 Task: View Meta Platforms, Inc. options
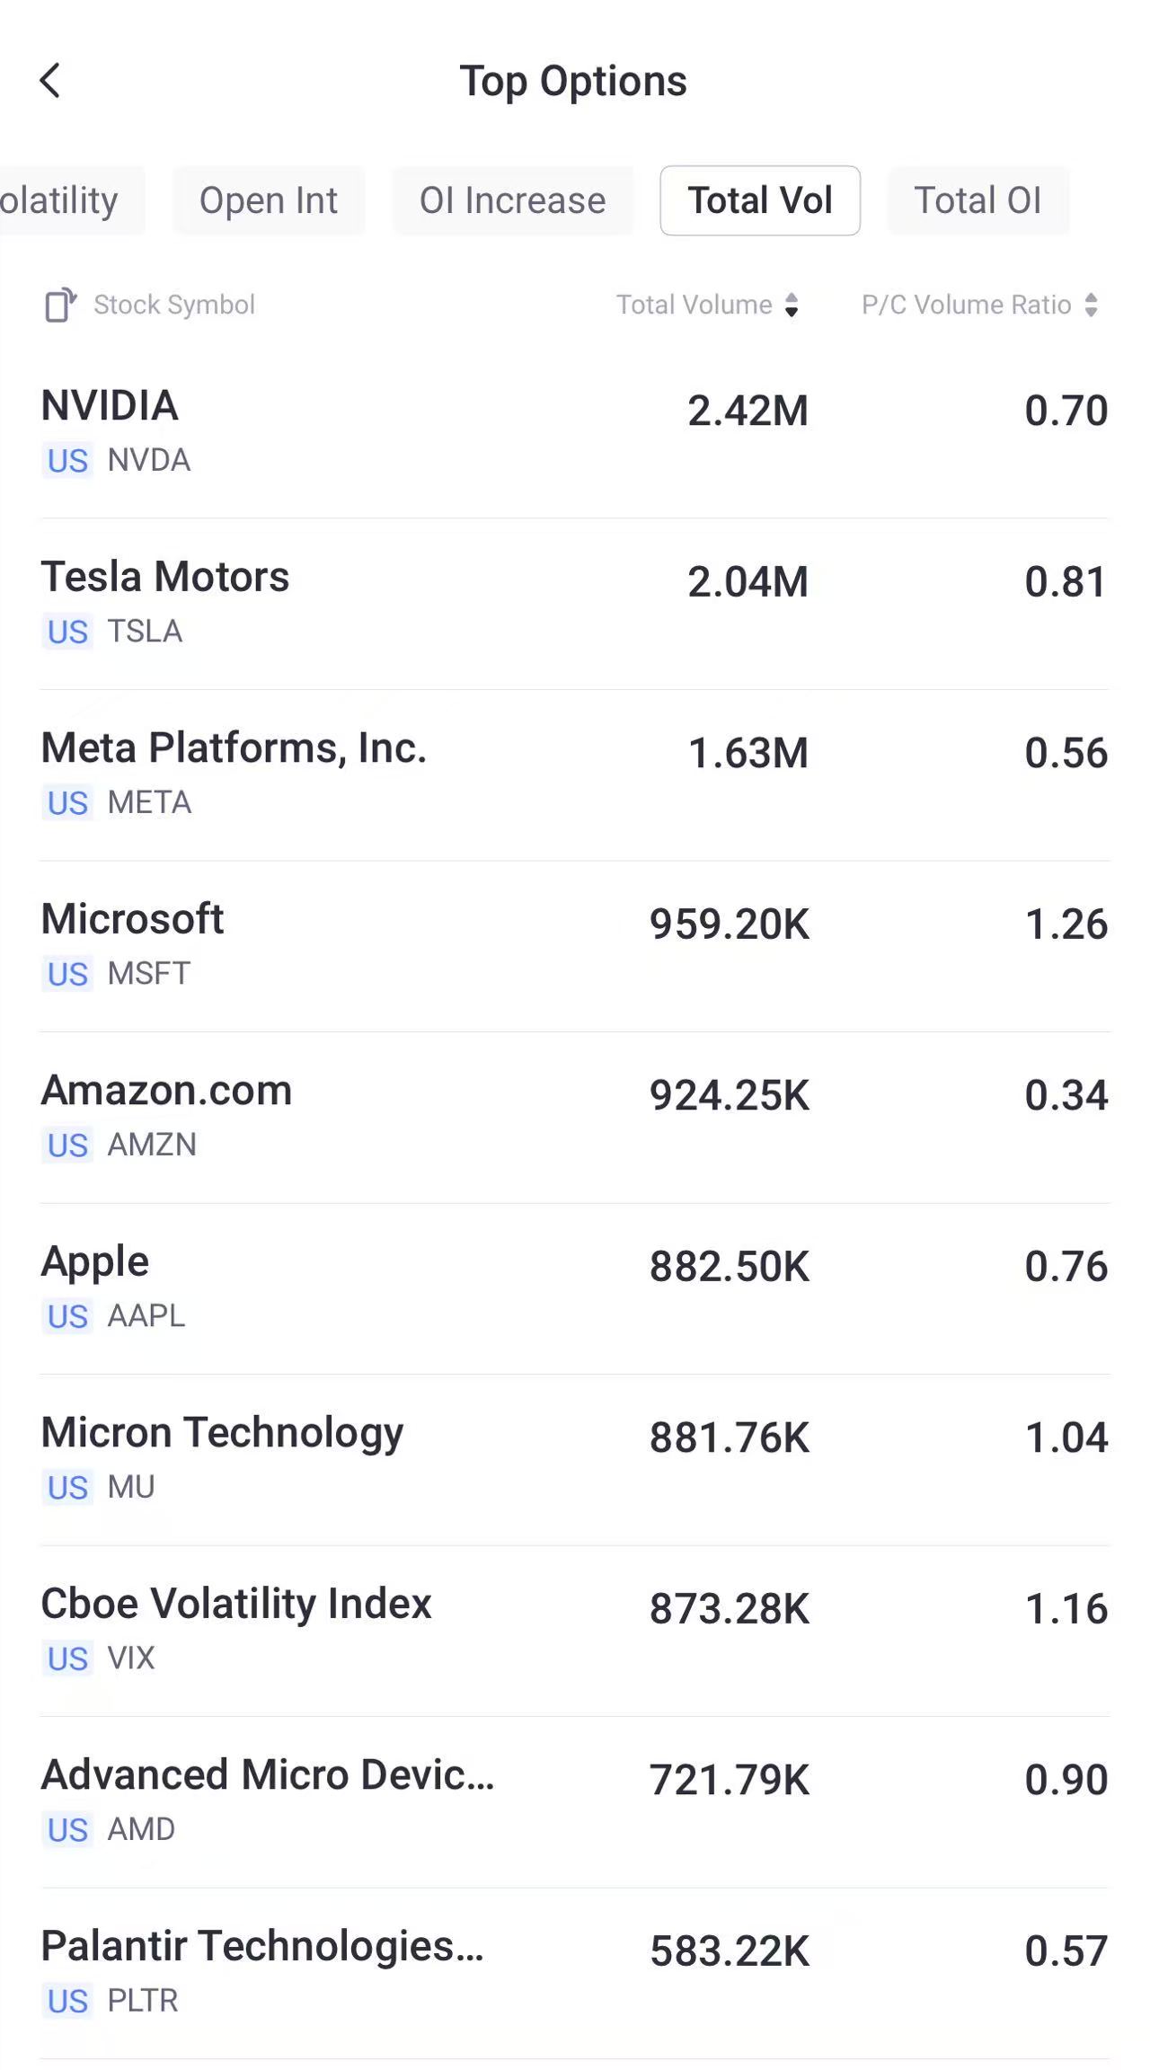[x=575, y=774]
